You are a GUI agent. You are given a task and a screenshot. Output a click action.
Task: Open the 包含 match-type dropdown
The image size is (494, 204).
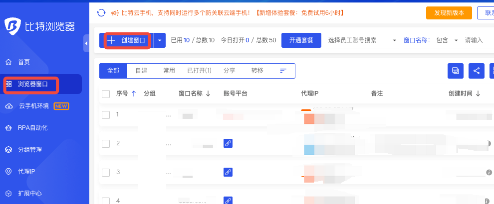457,40
